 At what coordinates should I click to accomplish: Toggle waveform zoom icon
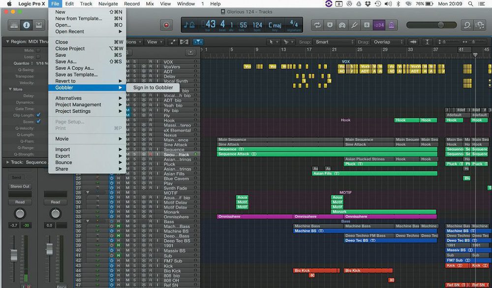[x=414, y=42]
